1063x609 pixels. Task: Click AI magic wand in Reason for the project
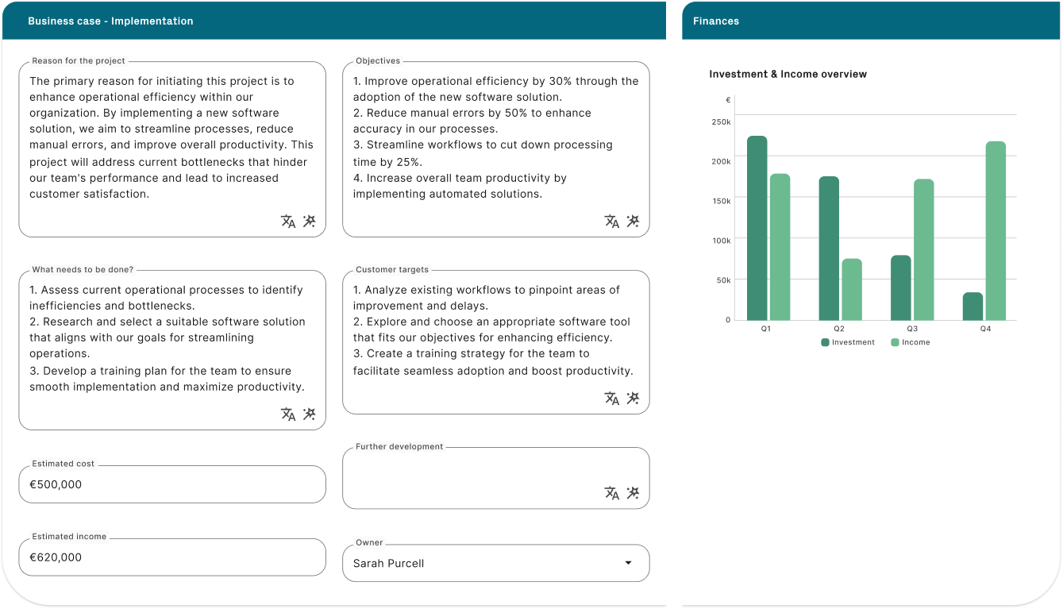click(x=310, y=222)
